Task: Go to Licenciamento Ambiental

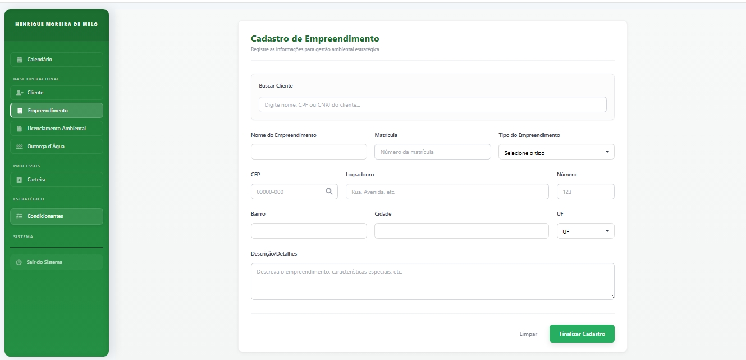Action: pos(57,129)
